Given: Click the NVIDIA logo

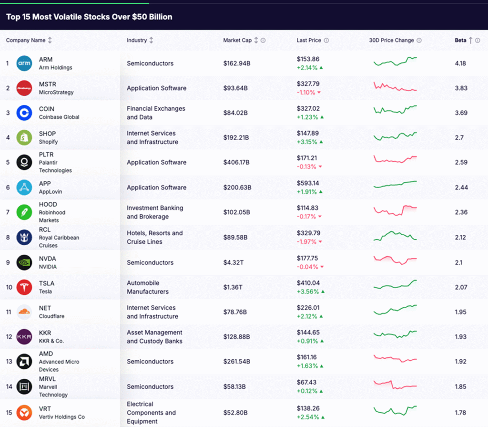Looking at the screenshot, I should click(x=23, y=262).
